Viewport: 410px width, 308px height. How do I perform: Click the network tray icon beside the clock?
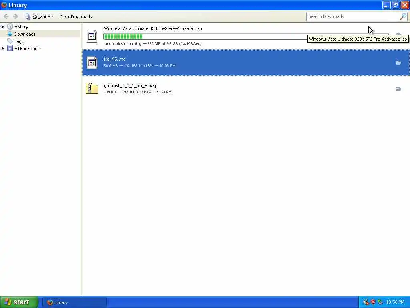(380, 302)
